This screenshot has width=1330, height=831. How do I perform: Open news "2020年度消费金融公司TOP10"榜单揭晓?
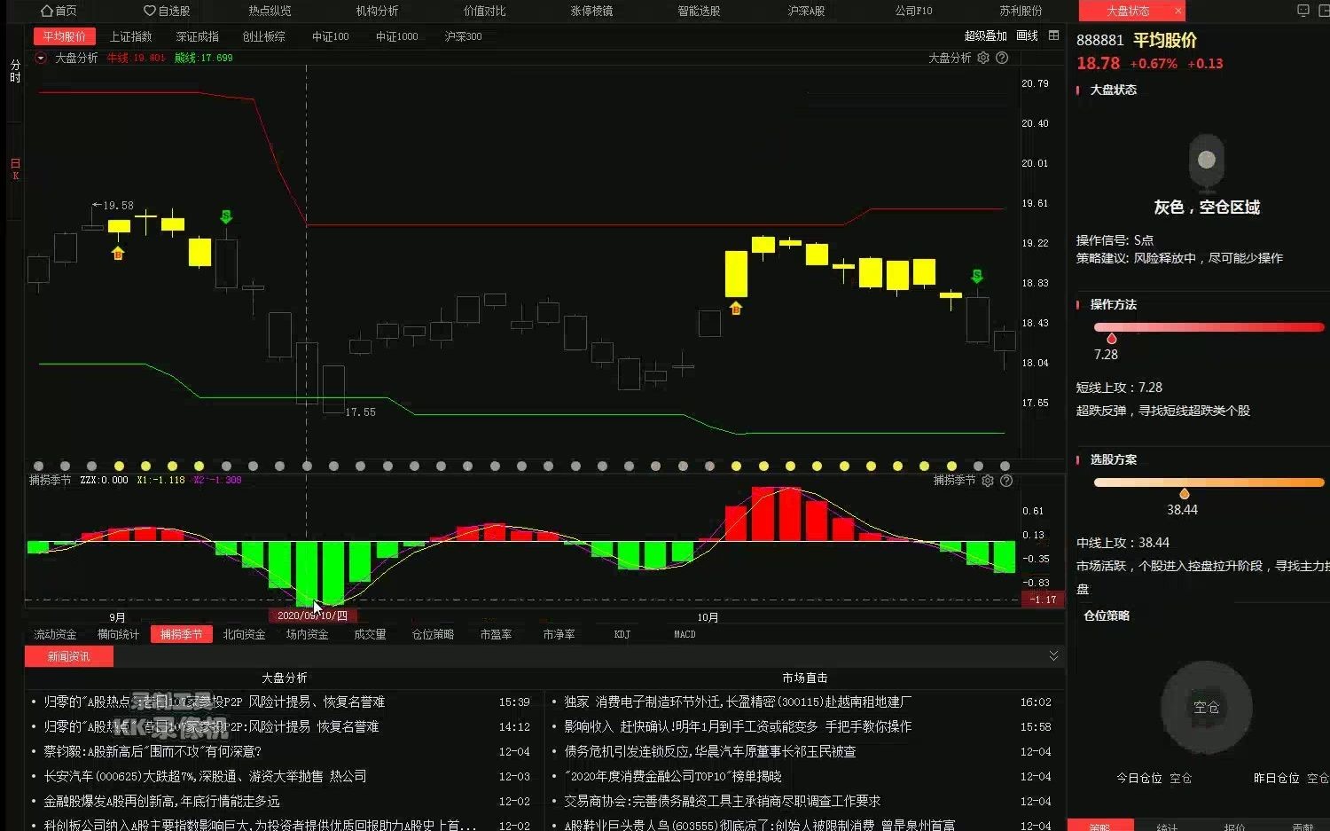click(x=673, y=776)
